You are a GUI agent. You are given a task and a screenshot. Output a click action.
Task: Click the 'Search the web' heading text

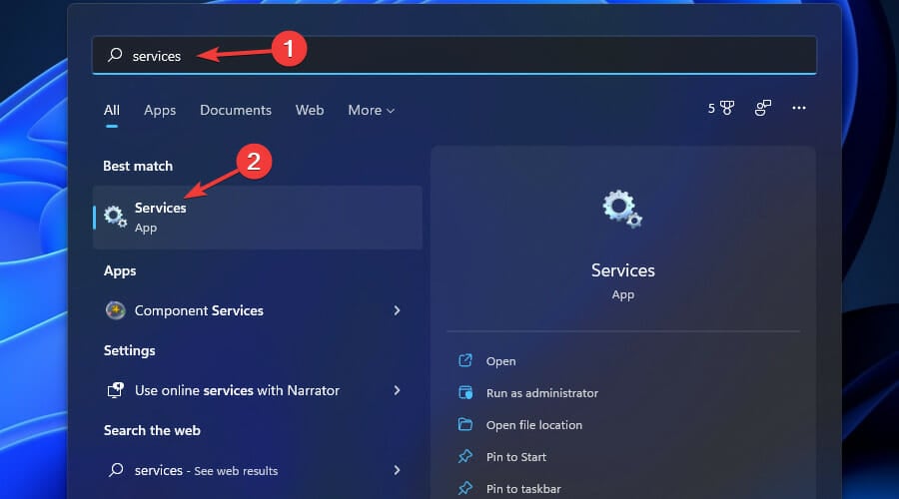pos(152,431)
